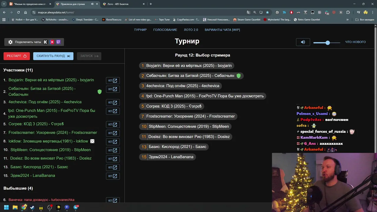Open Steam from taskbar

click(32, 207)
